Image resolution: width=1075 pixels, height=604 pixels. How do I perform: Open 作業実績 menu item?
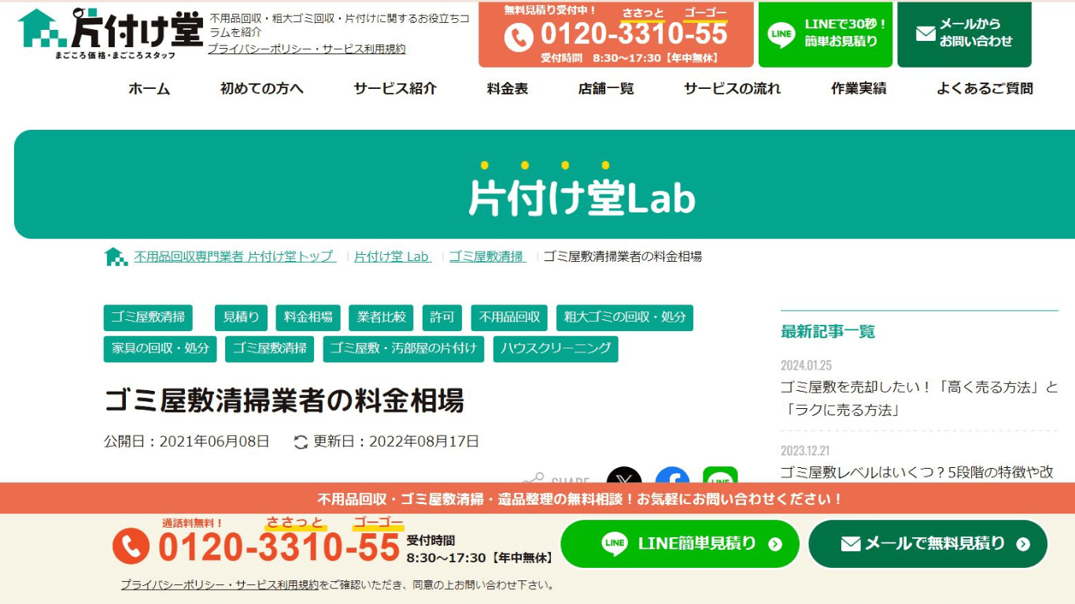pos(859,89)
